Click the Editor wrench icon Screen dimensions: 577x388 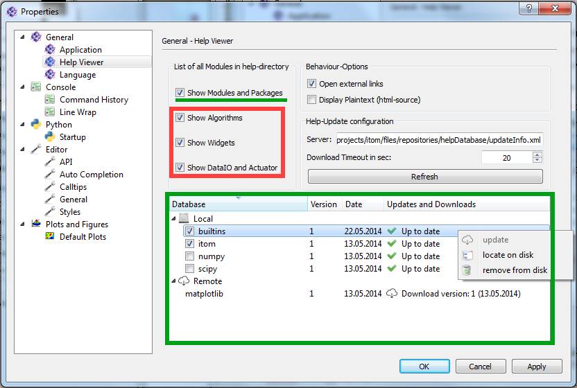click(x=36, y=150)
